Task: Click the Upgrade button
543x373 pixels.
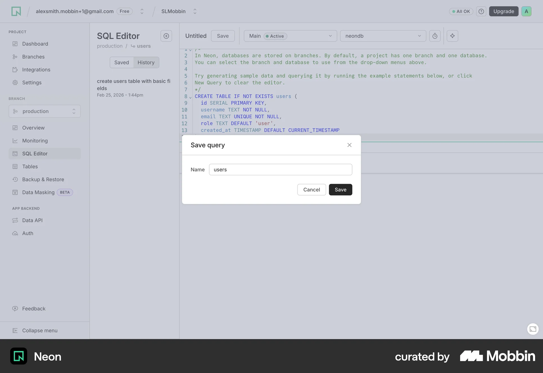Action: point(504,11)
